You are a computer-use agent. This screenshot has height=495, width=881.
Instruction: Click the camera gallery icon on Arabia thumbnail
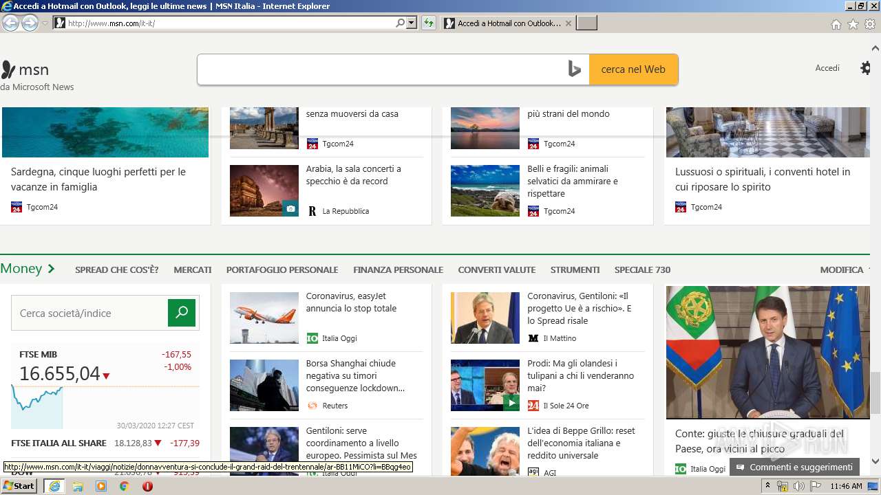coord(290,208)
